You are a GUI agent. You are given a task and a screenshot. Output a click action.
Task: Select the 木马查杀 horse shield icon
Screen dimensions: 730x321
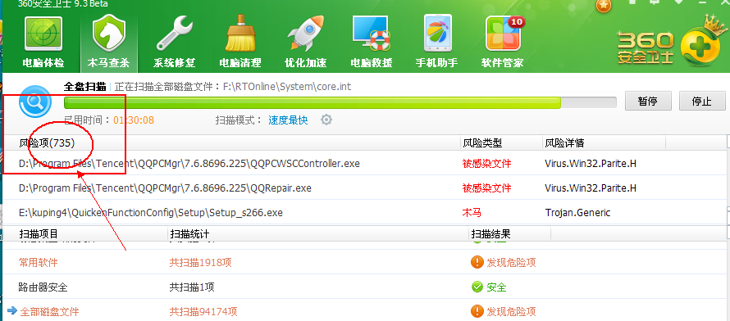[x=109, y=33]
